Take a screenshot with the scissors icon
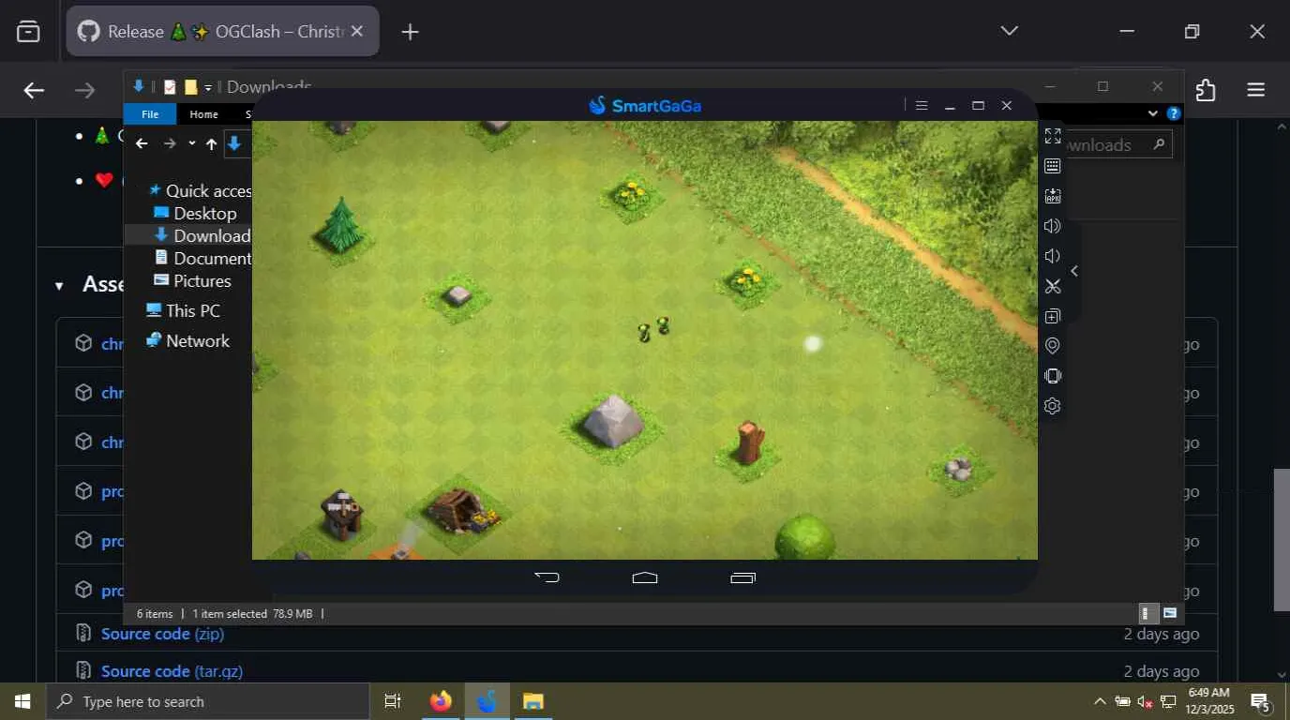 coord(1053,286)
